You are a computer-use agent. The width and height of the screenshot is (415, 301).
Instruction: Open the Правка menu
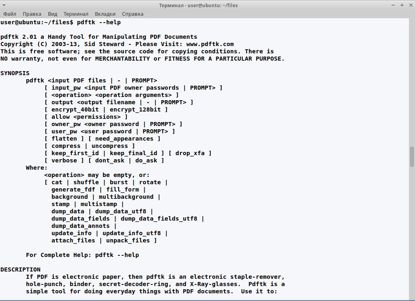32,14
